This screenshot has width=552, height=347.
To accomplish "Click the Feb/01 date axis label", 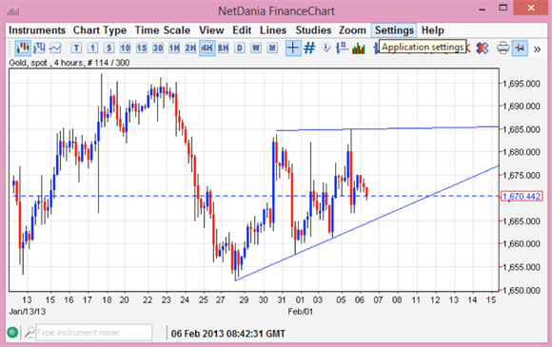I will coord(300,312).
